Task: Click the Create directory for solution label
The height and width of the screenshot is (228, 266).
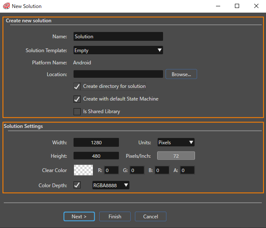Action: point(114,86)
